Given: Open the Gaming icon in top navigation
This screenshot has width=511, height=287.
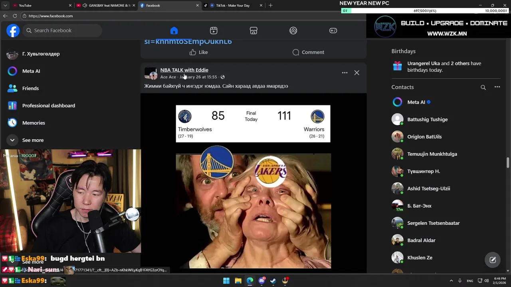Looking at the screenshot, I should (333, 31).
